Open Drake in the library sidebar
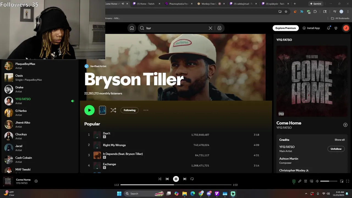The height and width of the screenshot is (198, 352). (40, 89)
